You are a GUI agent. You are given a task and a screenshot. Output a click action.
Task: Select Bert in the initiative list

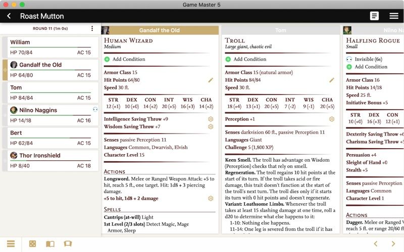click(x=50, y=138)
